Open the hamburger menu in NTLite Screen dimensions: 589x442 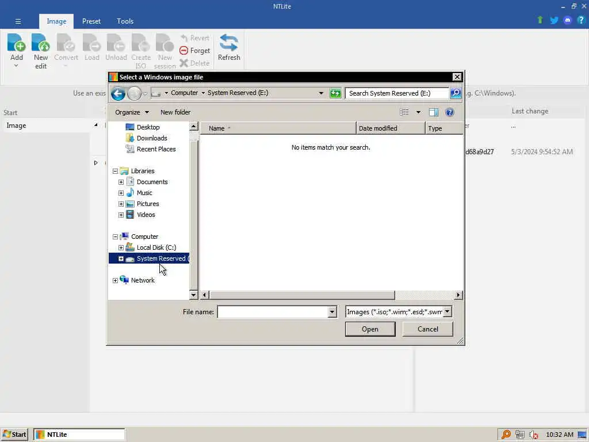tap(18, 21)
